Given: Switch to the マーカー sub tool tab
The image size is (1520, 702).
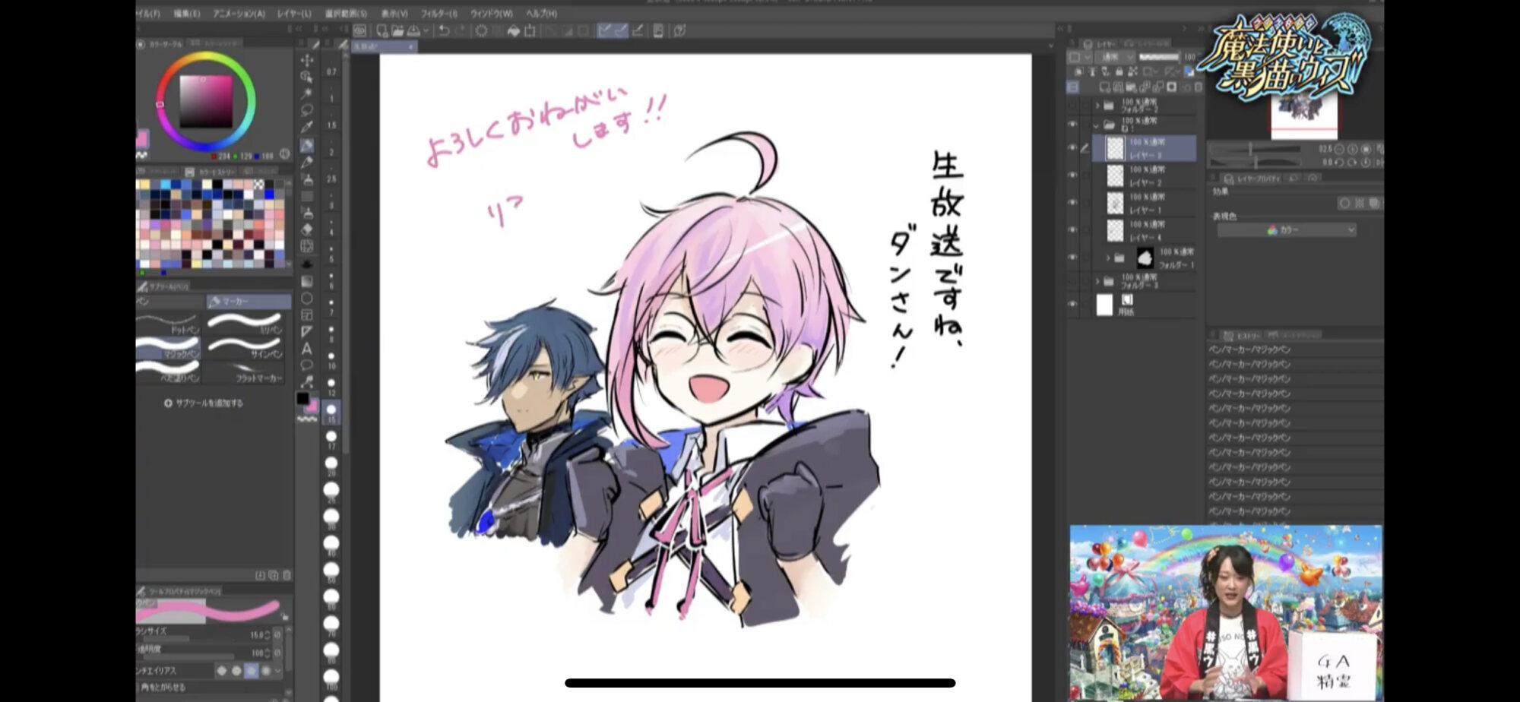Looking at the screenshot, I should [x=249, y=302].
